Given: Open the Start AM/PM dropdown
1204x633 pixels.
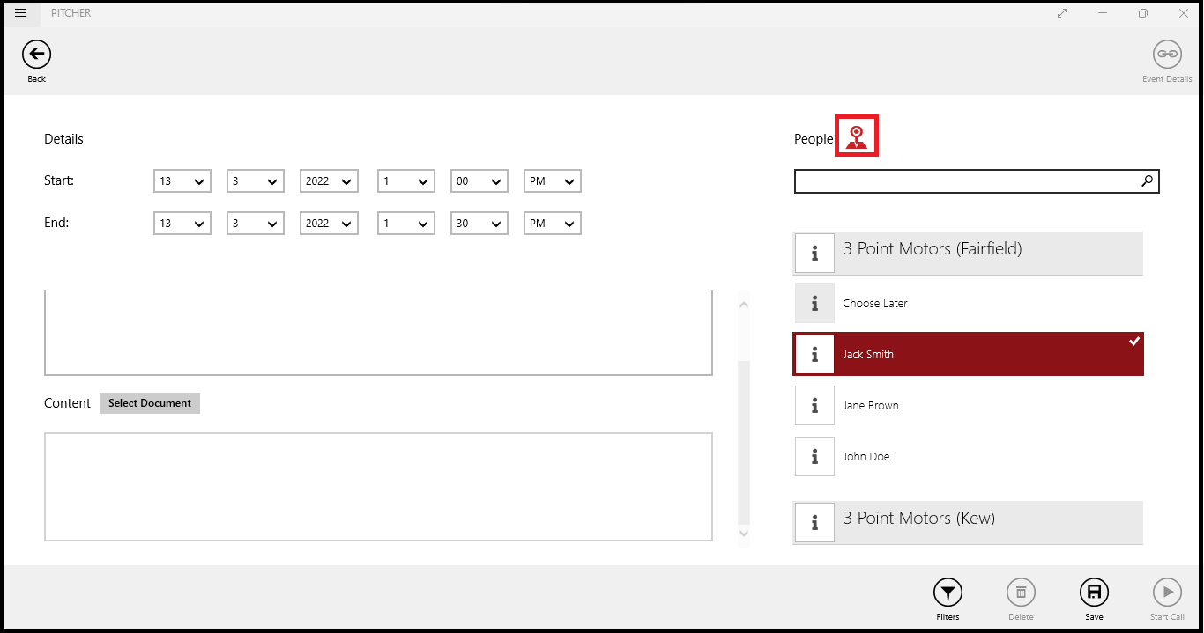Looking at the screenshot, I should [x=552, y=181].
